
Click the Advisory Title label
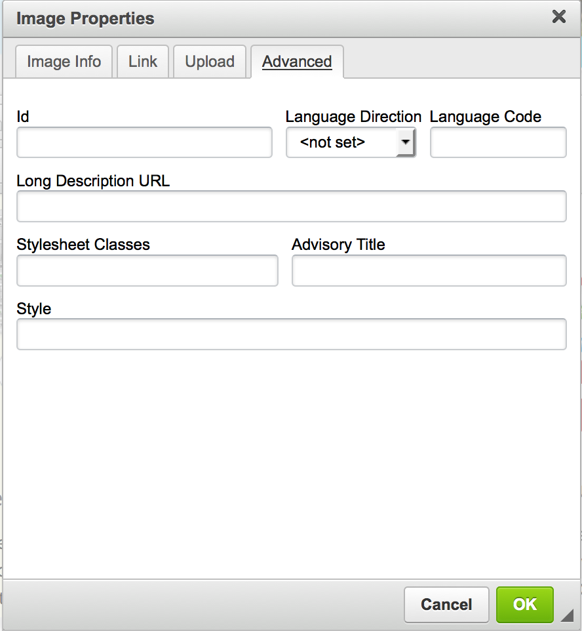(x=338, y=245)
